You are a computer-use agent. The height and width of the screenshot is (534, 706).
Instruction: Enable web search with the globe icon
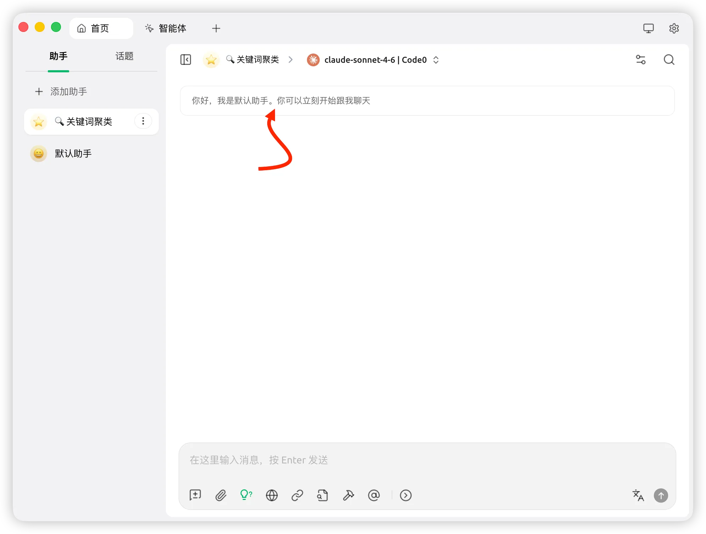pos(271,495)
